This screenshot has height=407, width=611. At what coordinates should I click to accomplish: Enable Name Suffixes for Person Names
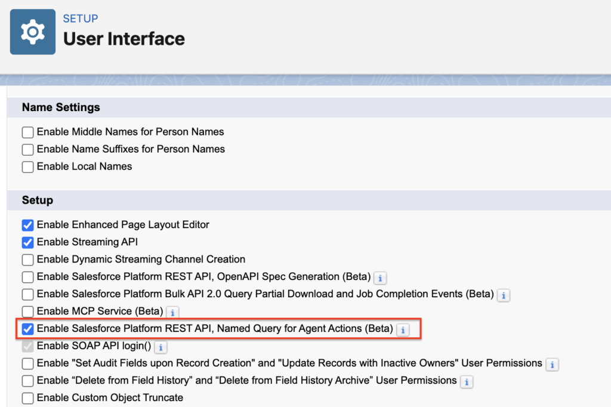tap(27, 149)
